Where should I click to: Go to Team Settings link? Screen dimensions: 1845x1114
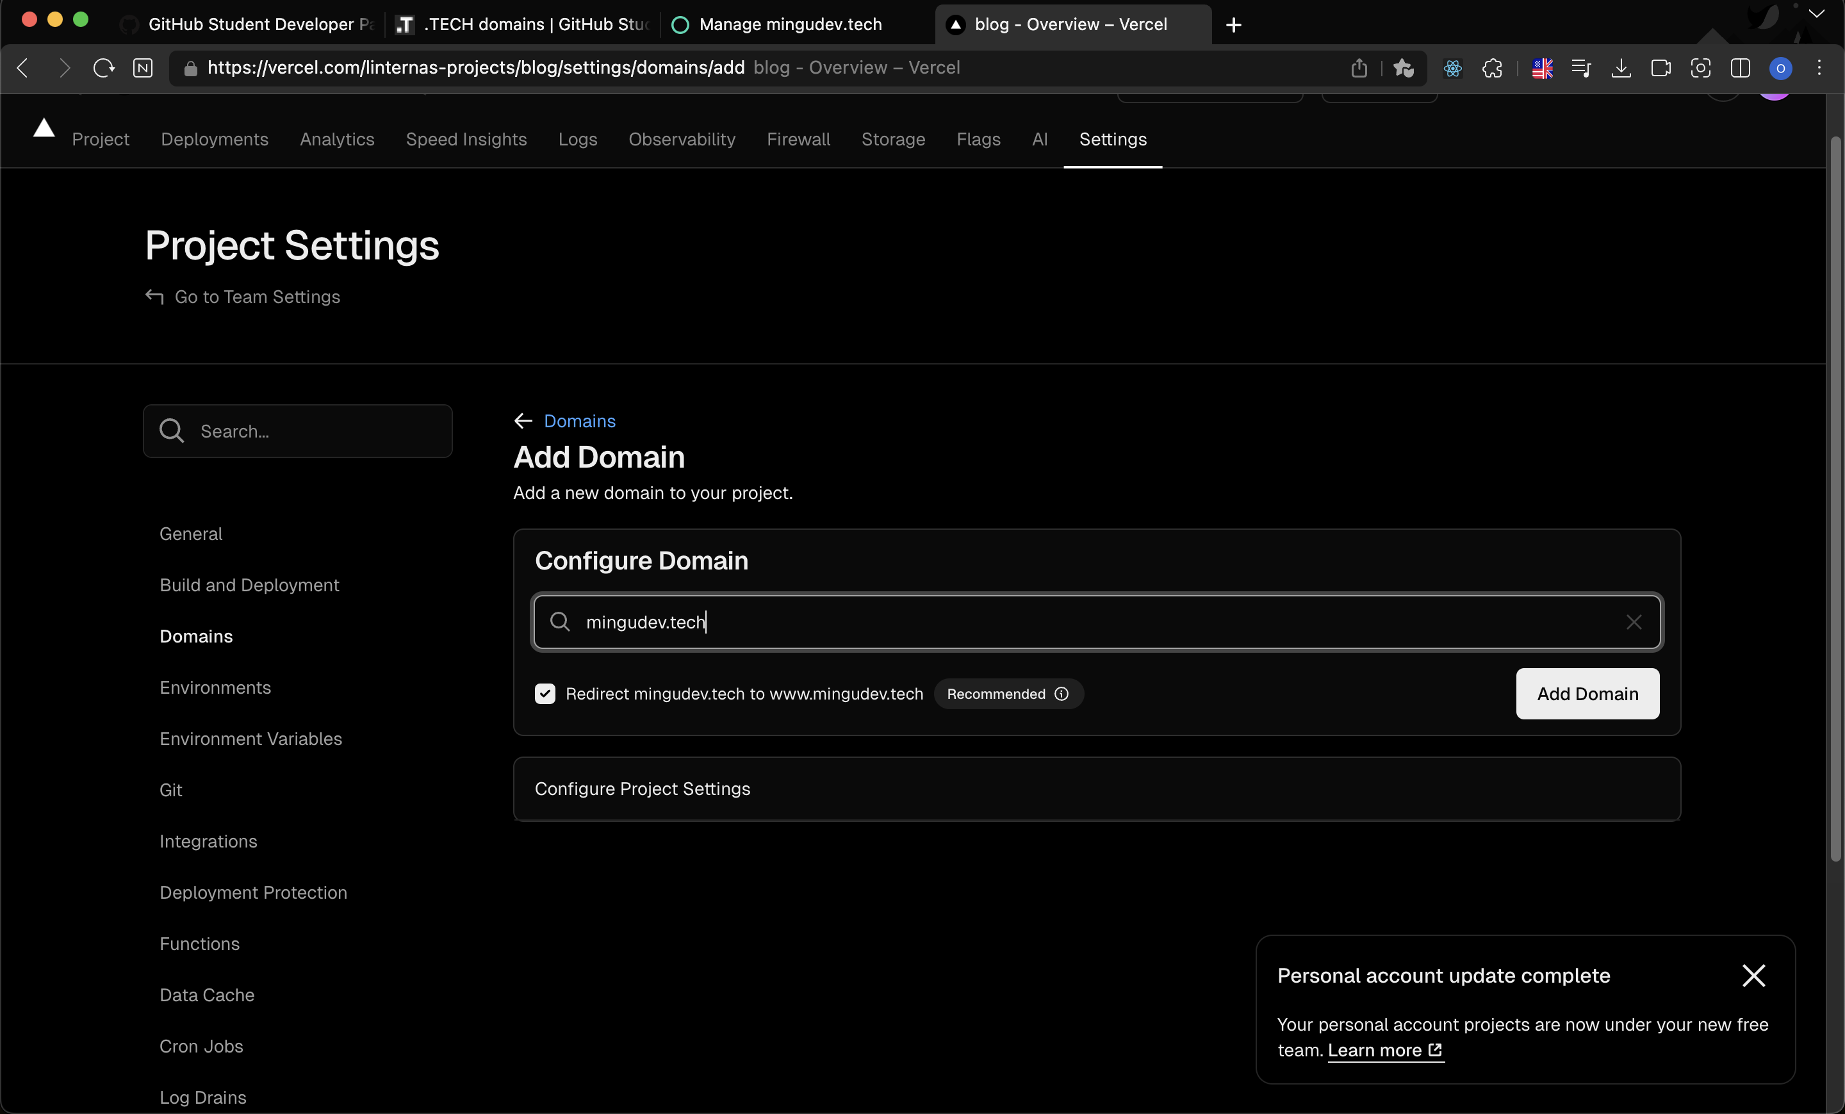coord(242,297)
